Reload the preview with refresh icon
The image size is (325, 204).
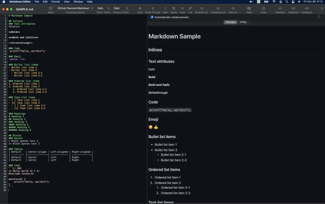tap(319, 17)
